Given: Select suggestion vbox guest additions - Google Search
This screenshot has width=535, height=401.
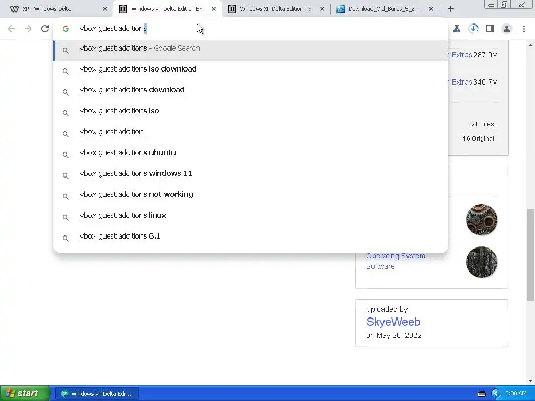Looking at the screenshot, I should (251, 51).
